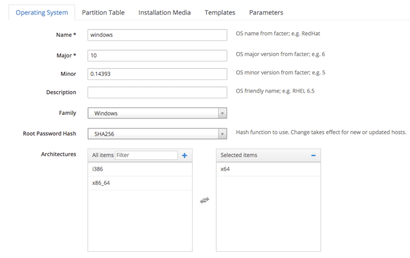410x258 pixels.
Task: Click the swap arrows icon between lists
Action: (204, 200)
